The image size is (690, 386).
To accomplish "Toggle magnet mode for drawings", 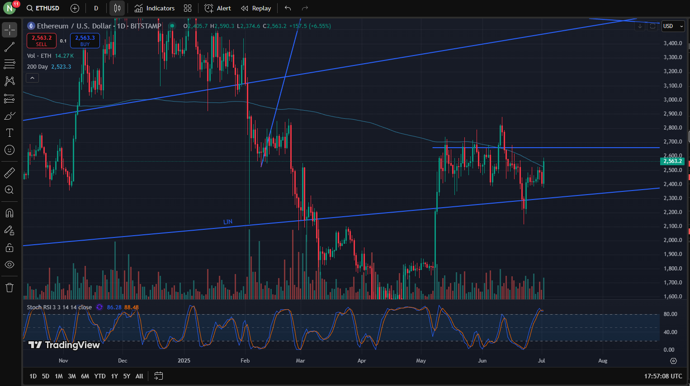I will [x=9, y=213].
